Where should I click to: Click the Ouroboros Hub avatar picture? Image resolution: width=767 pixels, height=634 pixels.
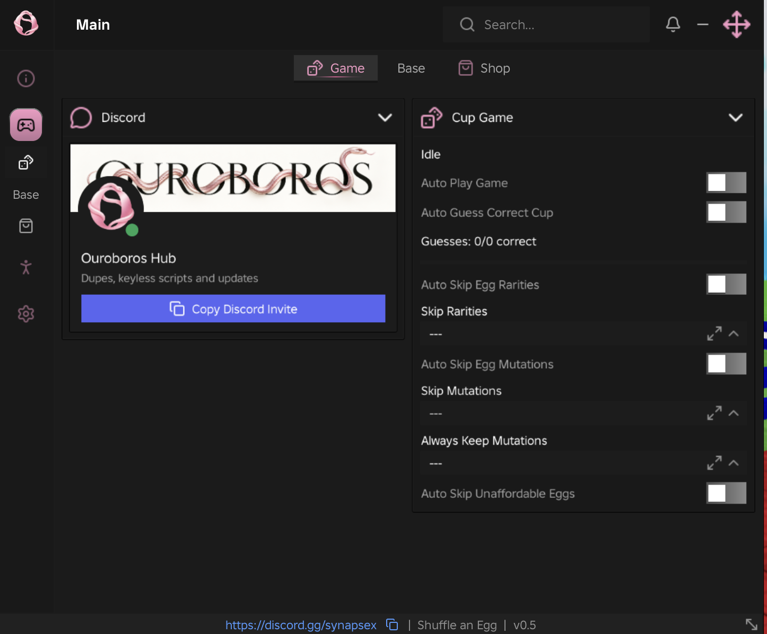pyautogui.click(x=111, y=207)
